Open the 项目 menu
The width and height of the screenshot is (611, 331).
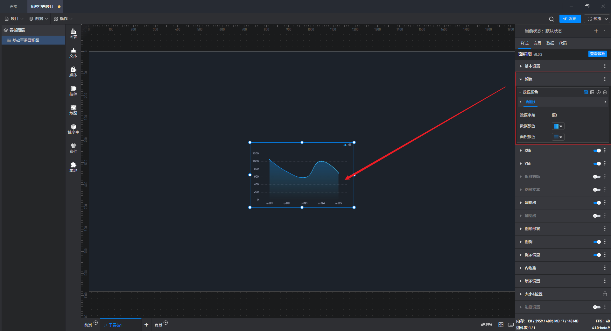click(14, 19)
